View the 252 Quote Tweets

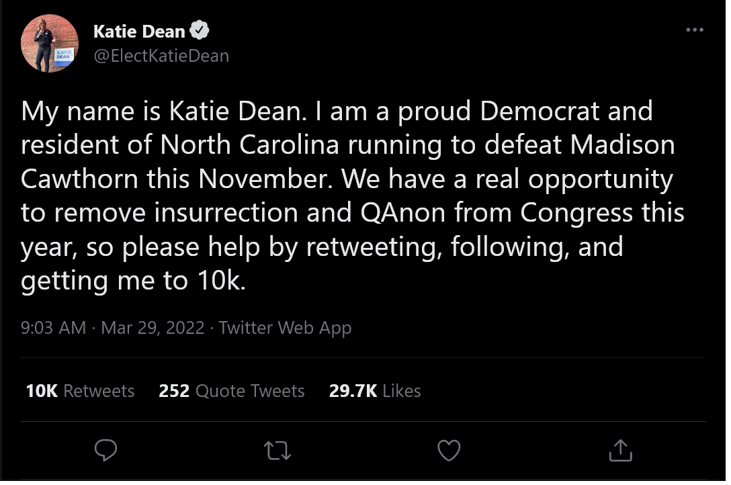tap(232, 391)
